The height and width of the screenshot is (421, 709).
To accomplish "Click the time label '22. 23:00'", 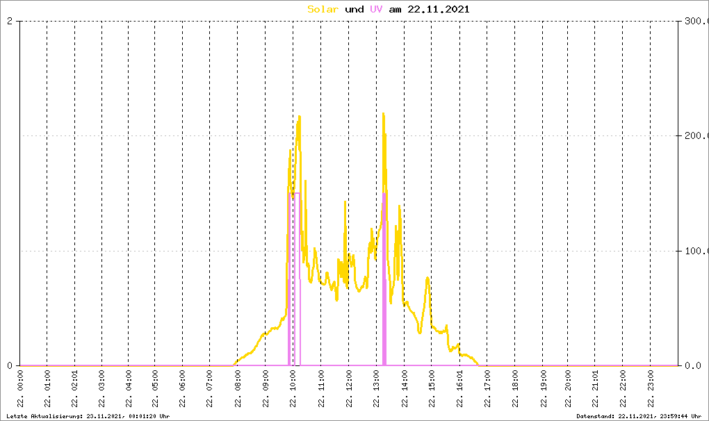I will pos(651,389).
